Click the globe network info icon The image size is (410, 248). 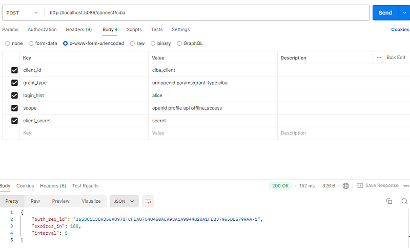(345, 186)
